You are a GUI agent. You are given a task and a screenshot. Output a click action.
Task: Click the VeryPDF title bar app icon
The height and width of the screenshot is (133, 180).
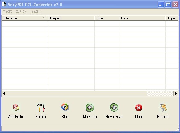tap(4, 4)
